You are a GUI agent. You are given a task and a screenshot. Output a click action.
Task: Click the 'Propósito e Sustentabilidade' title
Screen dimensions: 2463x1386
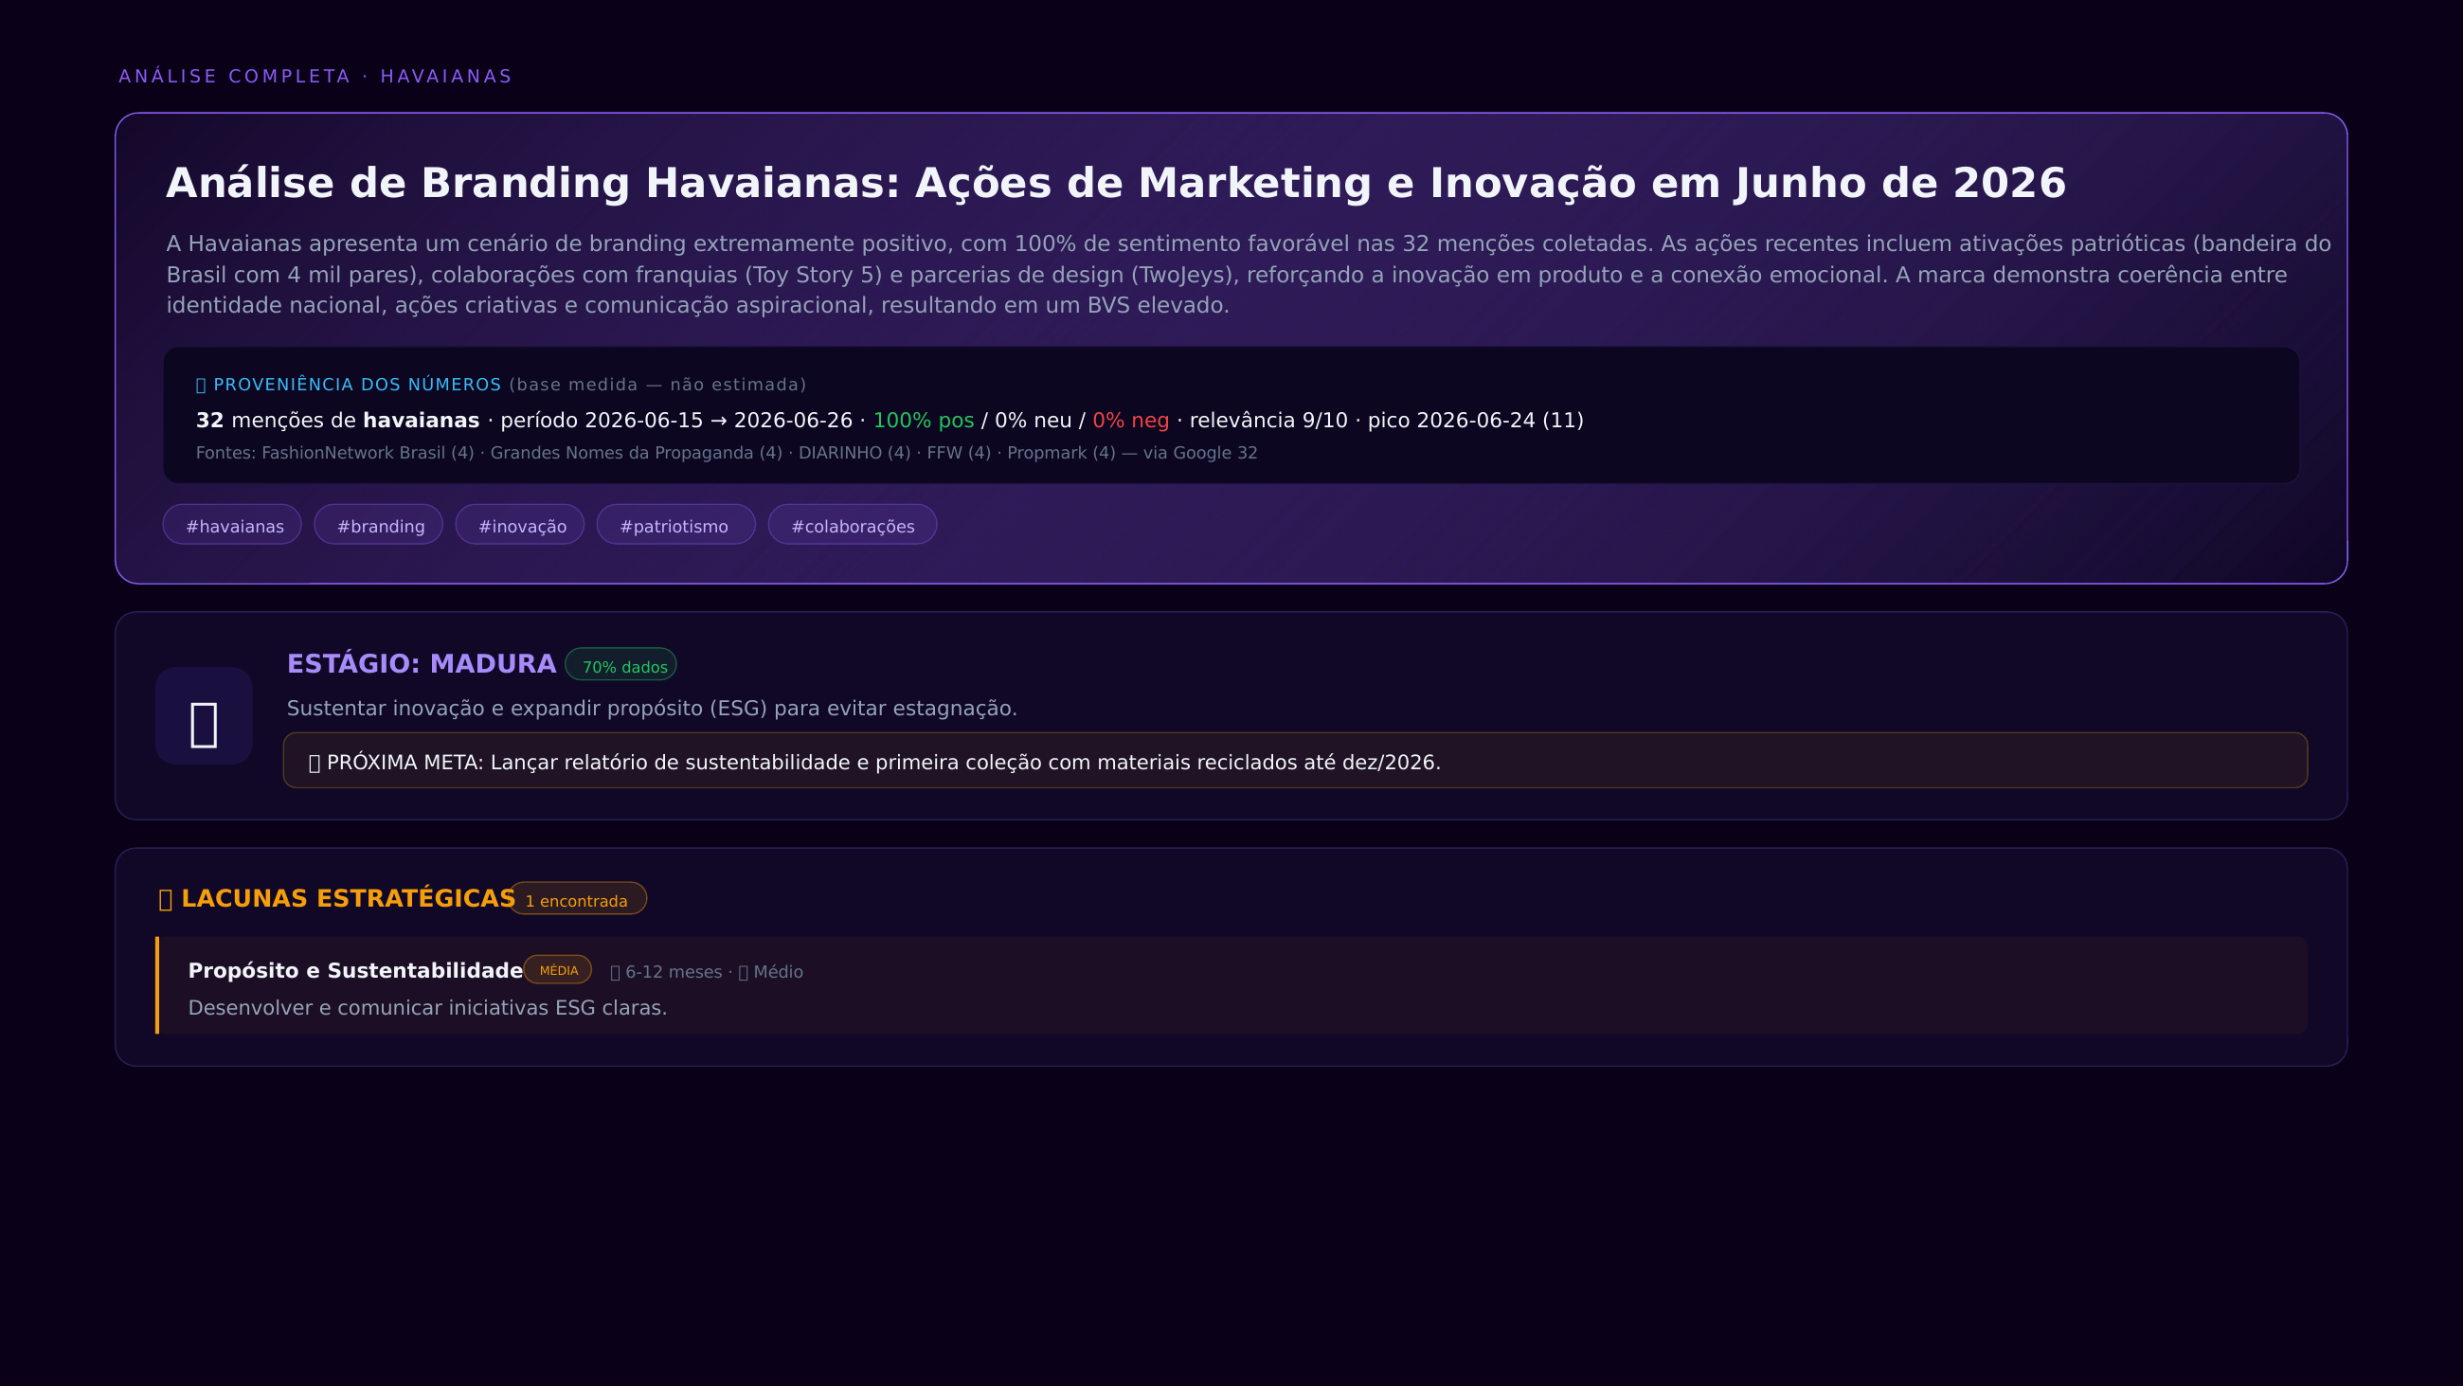pyautogui.click(x=355, y=971)
